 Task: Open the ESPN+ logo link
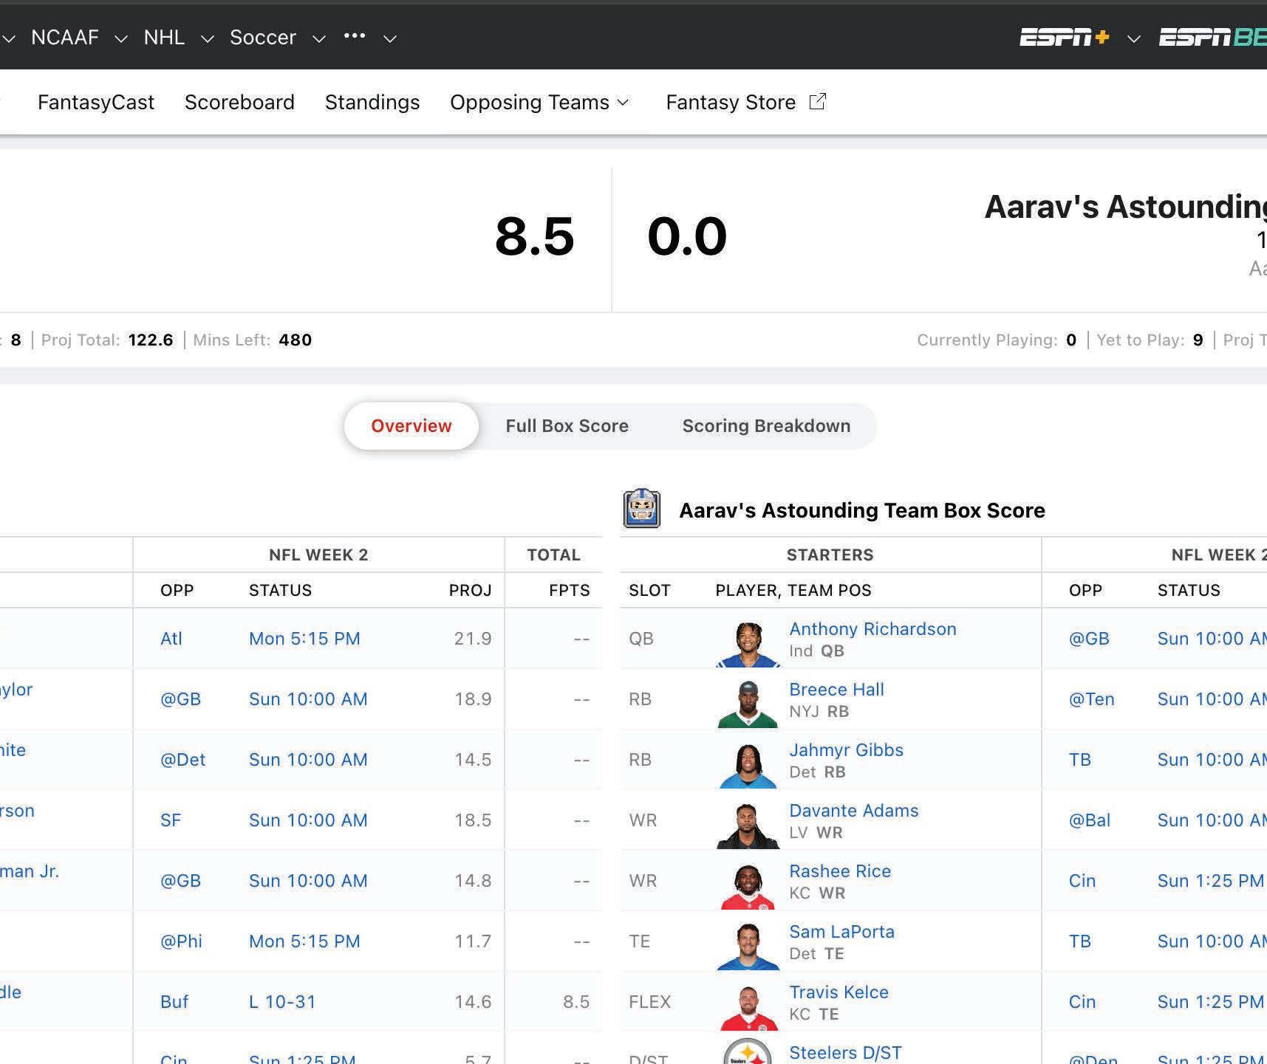point(1064,38)
